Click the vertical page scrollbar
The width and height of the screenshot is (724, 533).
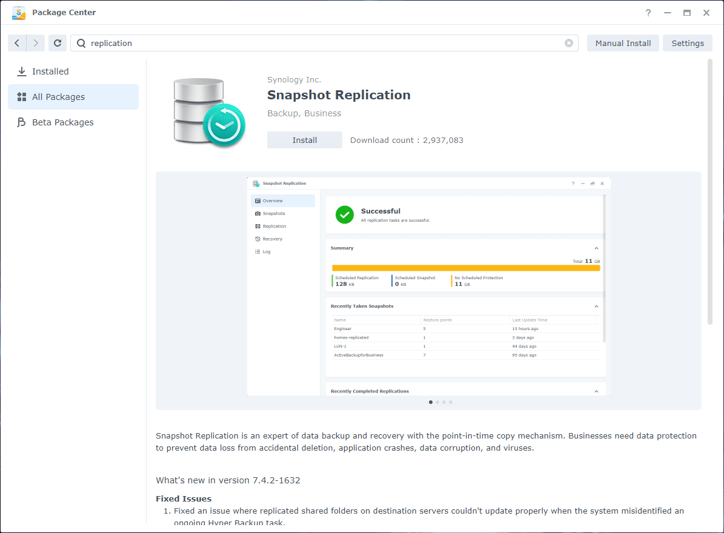pos(709,191)
